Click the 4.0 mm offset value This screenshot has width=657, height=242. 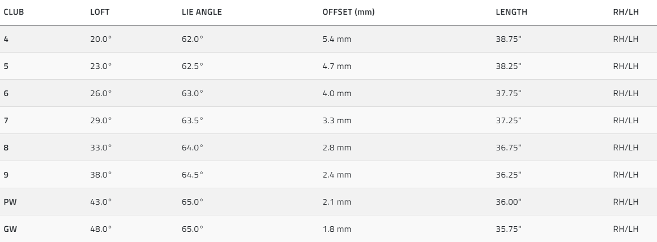[x=336, y=93]
